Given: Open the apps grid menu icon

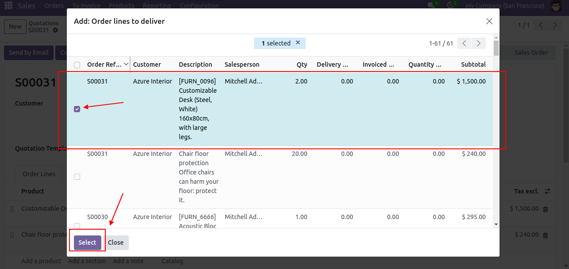Looking at the screenshot, I should pos(8,6).
